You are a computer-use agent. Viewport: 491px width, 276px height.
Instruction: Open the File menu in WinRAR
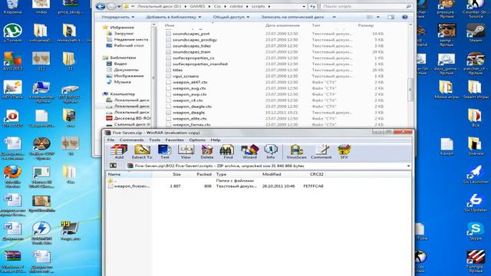tap(110, 140)
